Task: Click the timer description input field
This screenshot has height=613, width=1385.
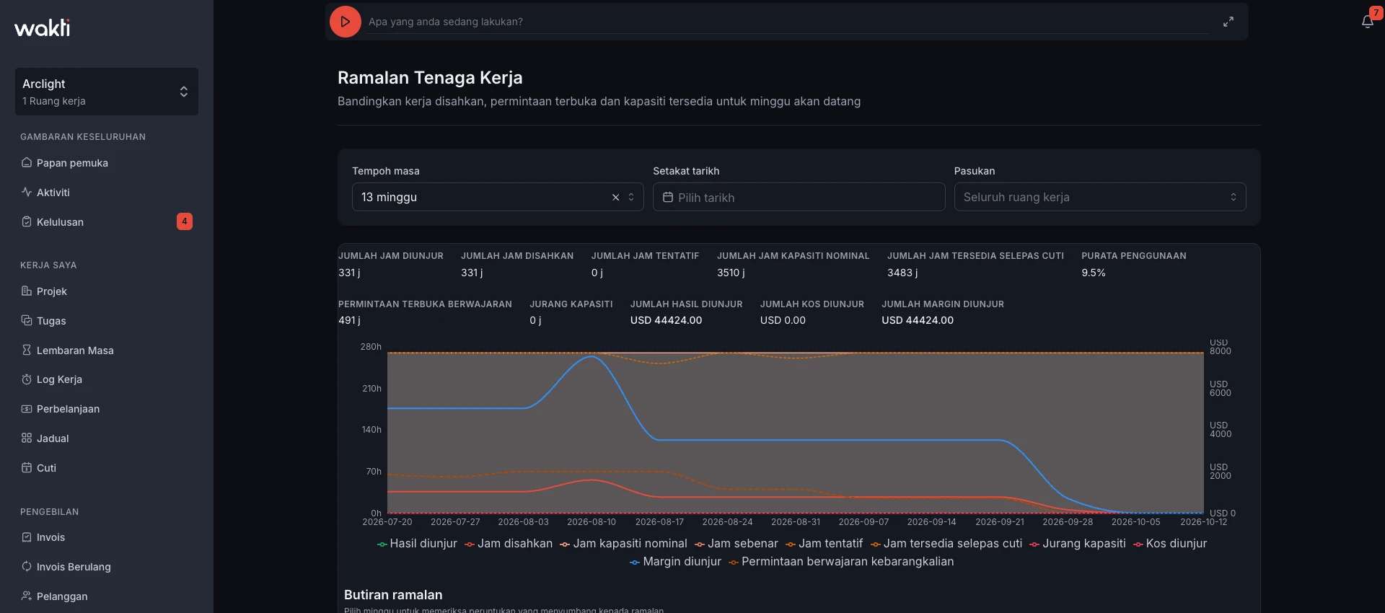Action: tap(788, 22)
